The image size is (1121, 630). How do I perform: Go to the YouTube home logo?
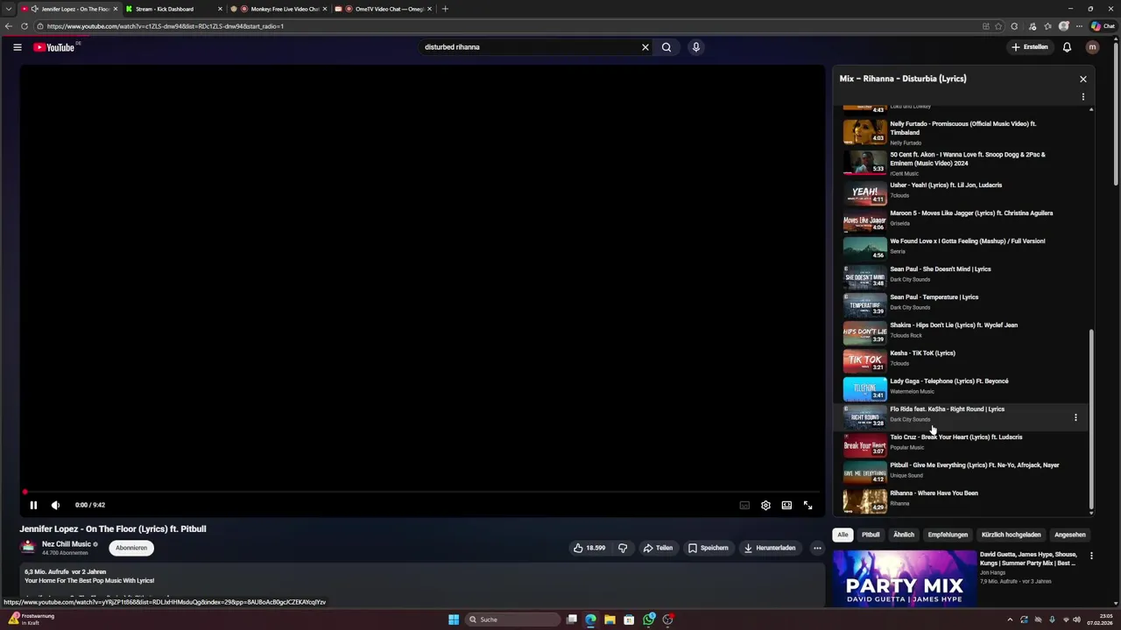point(54,47)
